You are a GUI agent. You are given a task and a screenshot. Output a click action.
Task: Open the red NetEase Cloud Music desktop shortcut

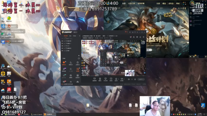(9, 90)
